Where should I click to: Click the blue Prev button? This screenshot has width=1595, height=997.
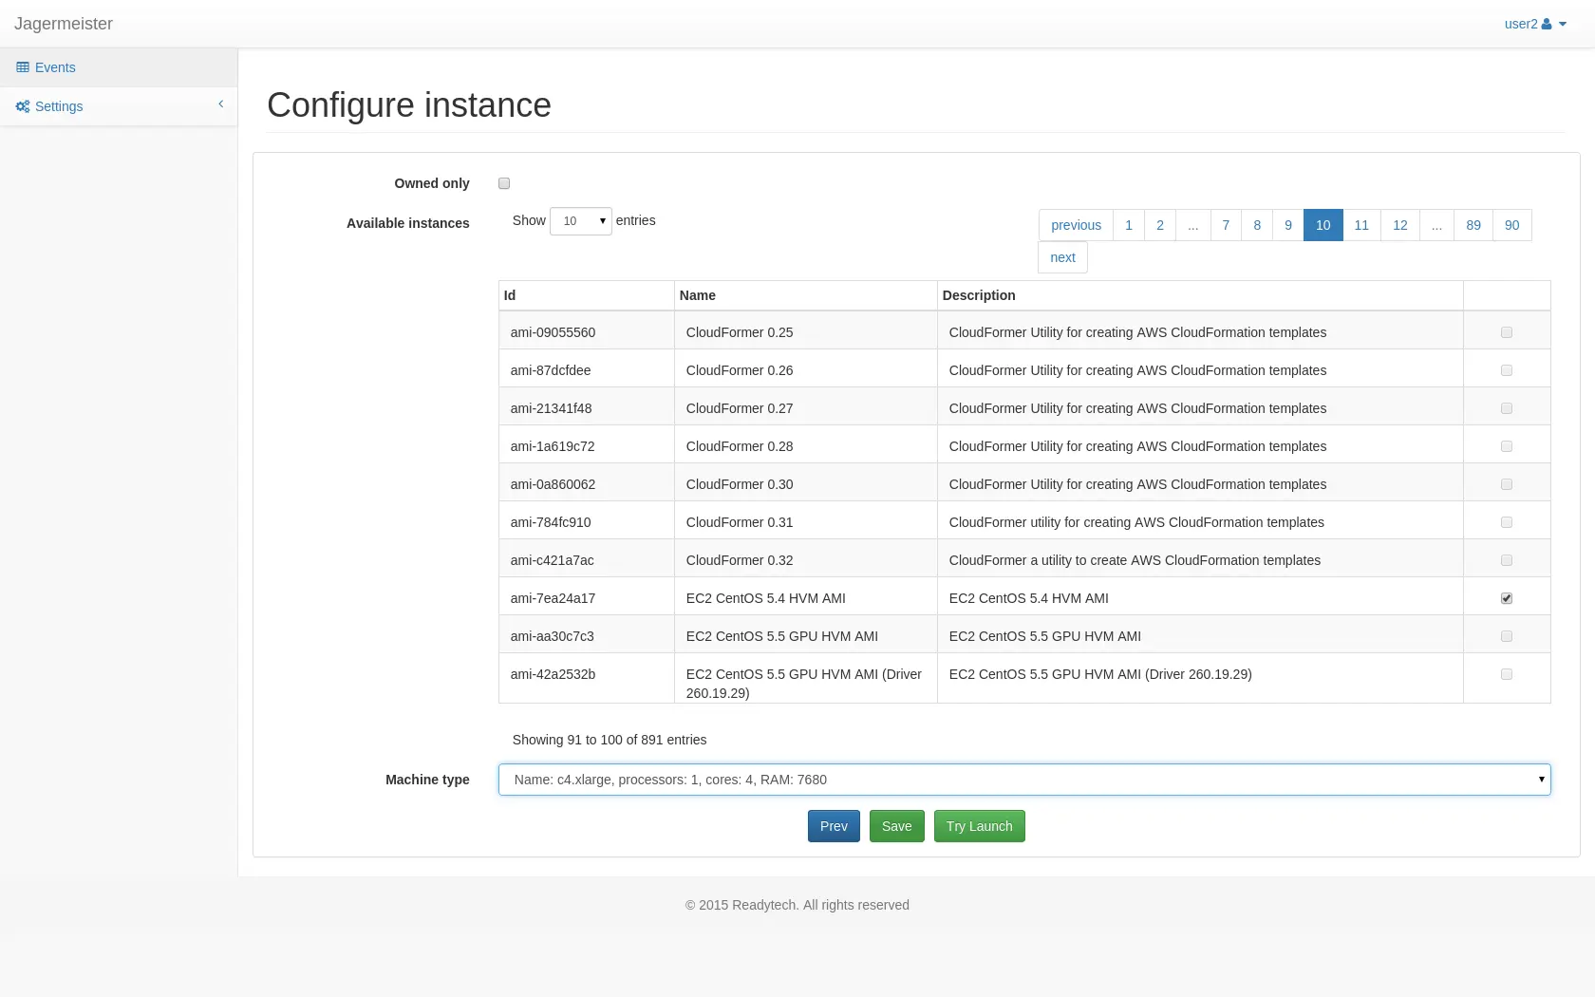pos(834,826)
